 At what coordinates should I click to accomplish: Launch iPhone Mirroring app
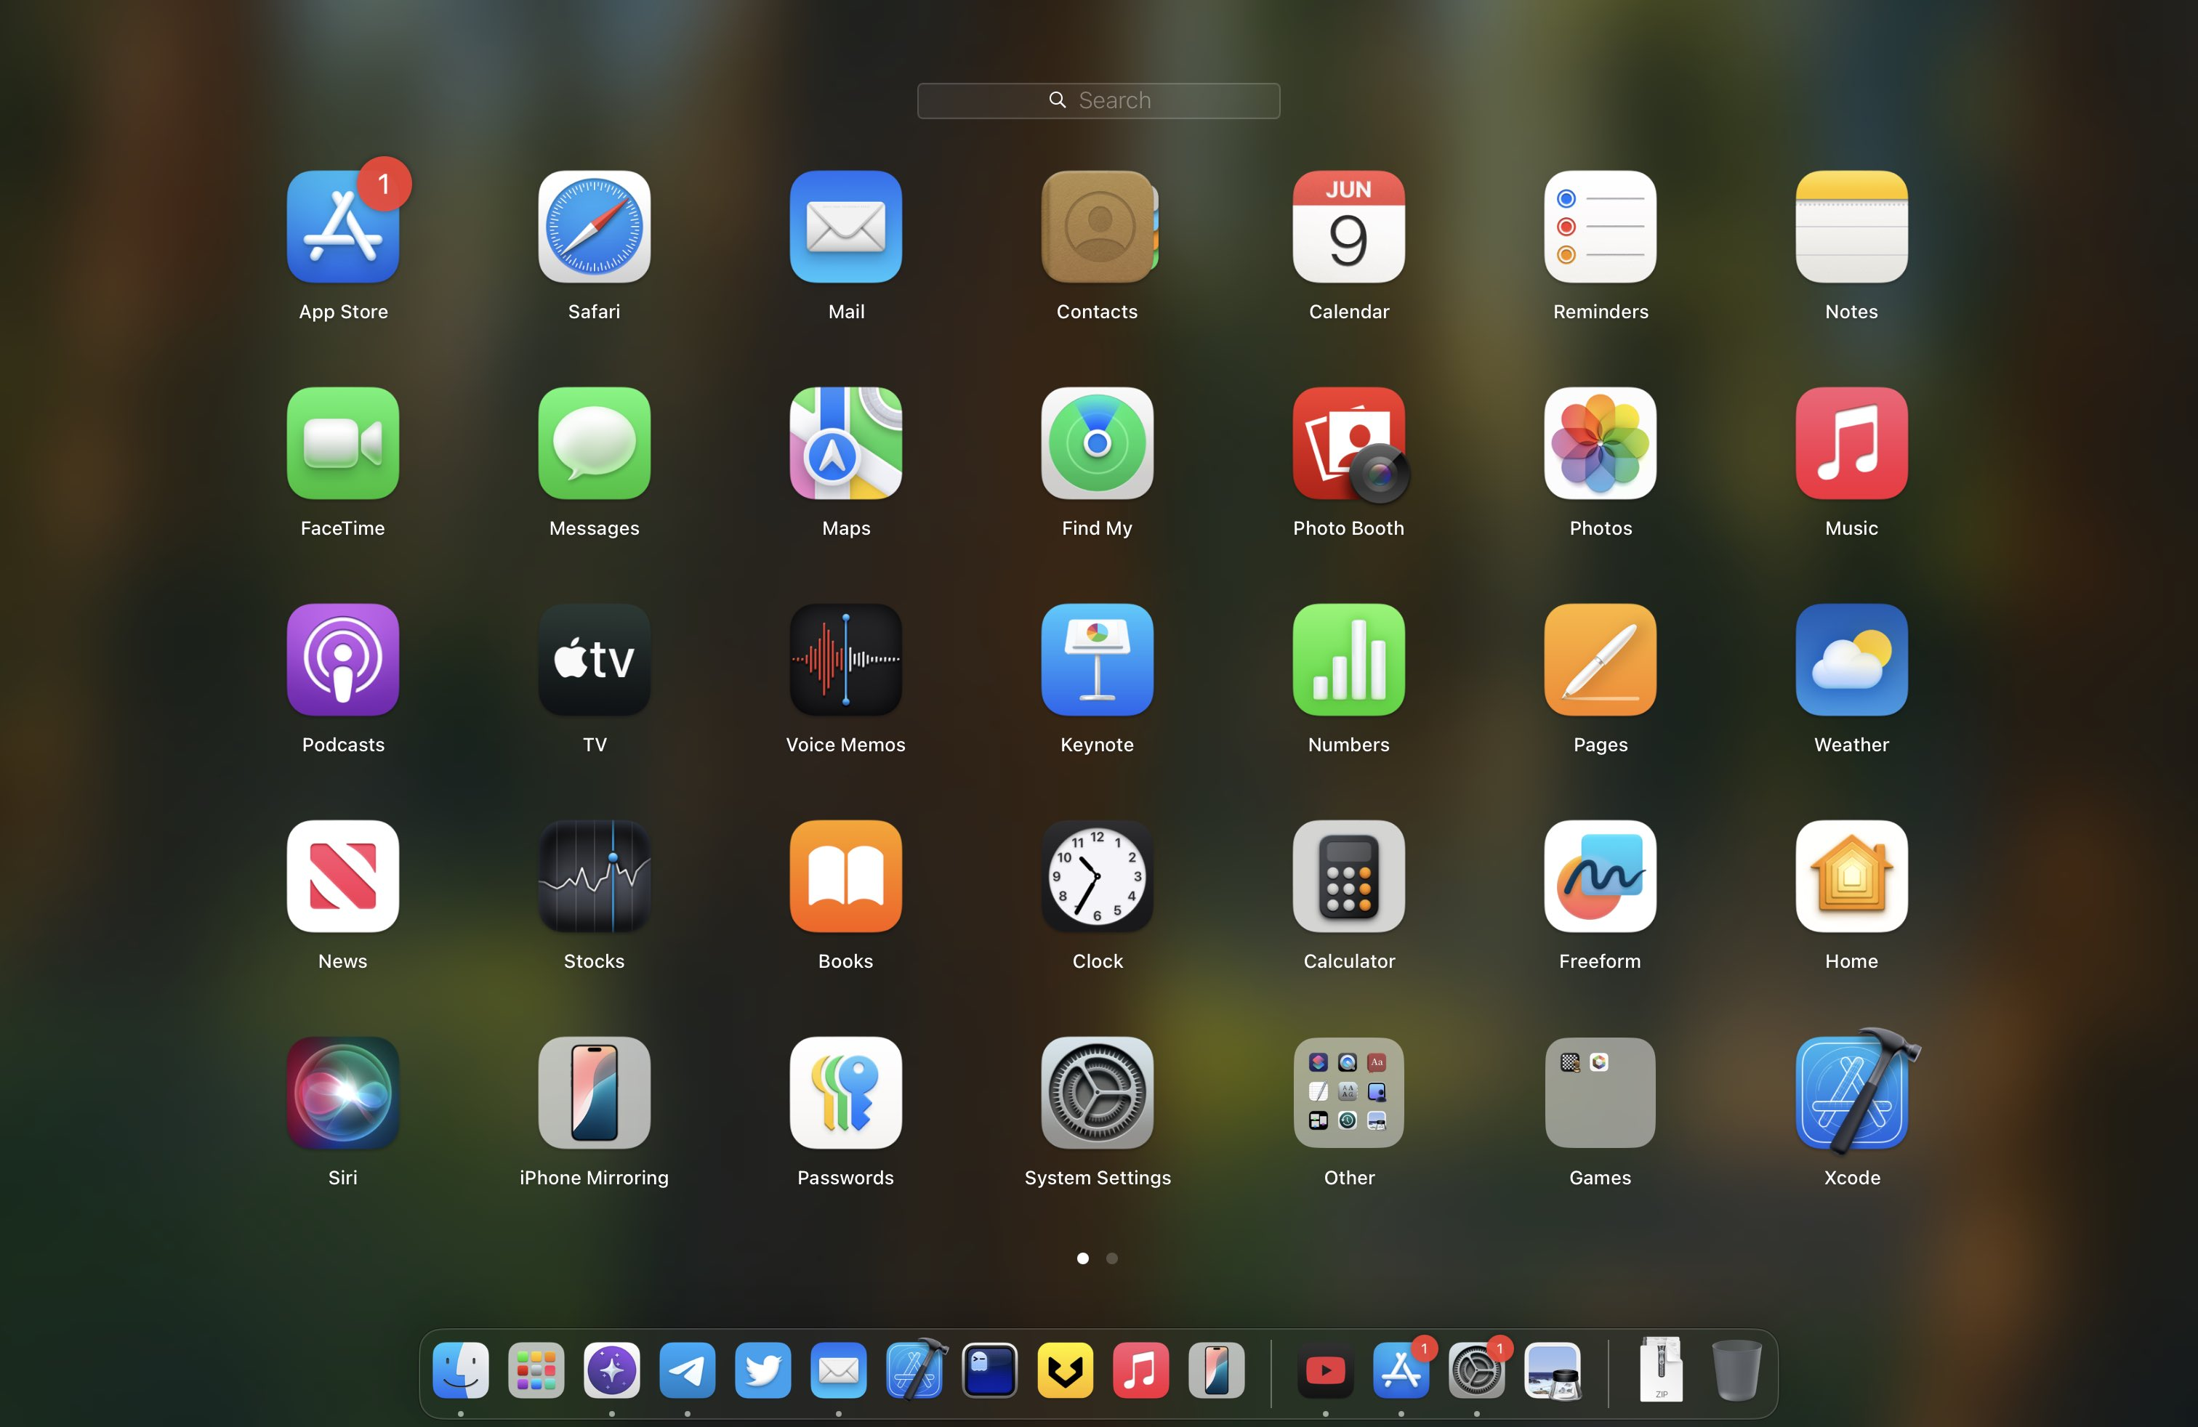coord(594,1093)
